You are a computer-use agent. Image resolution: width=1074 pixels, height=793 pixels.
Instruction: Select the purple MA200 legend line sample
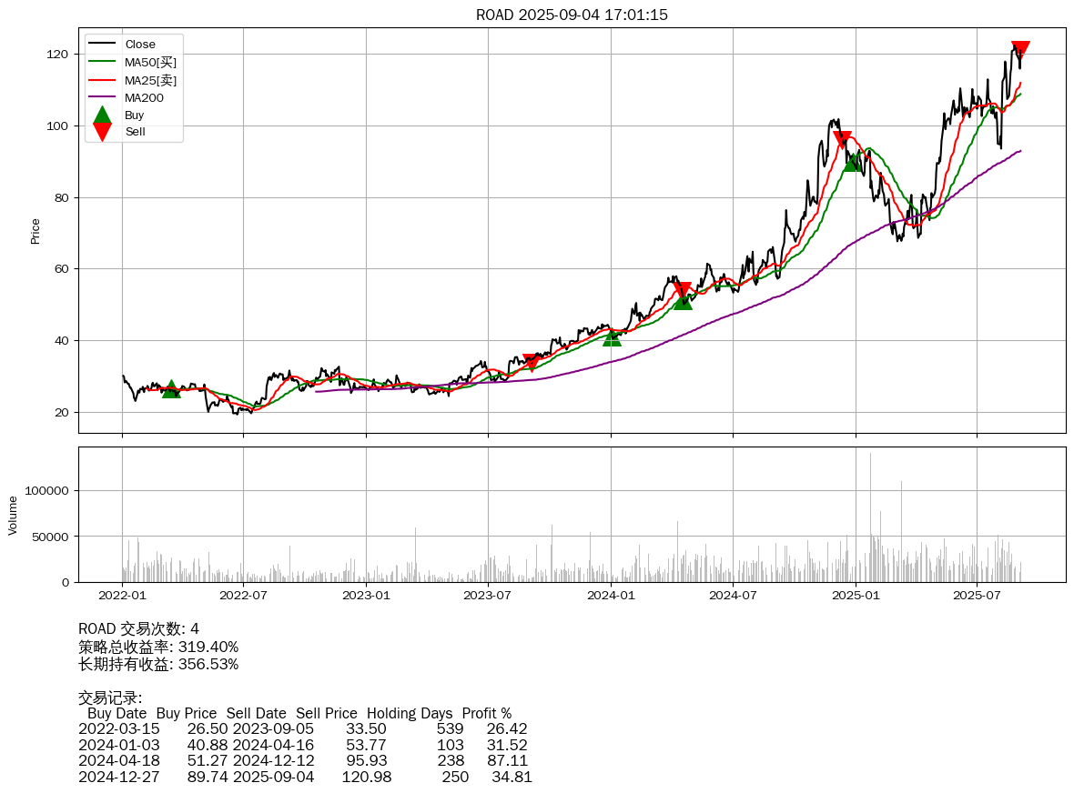(x=102, y=97)
